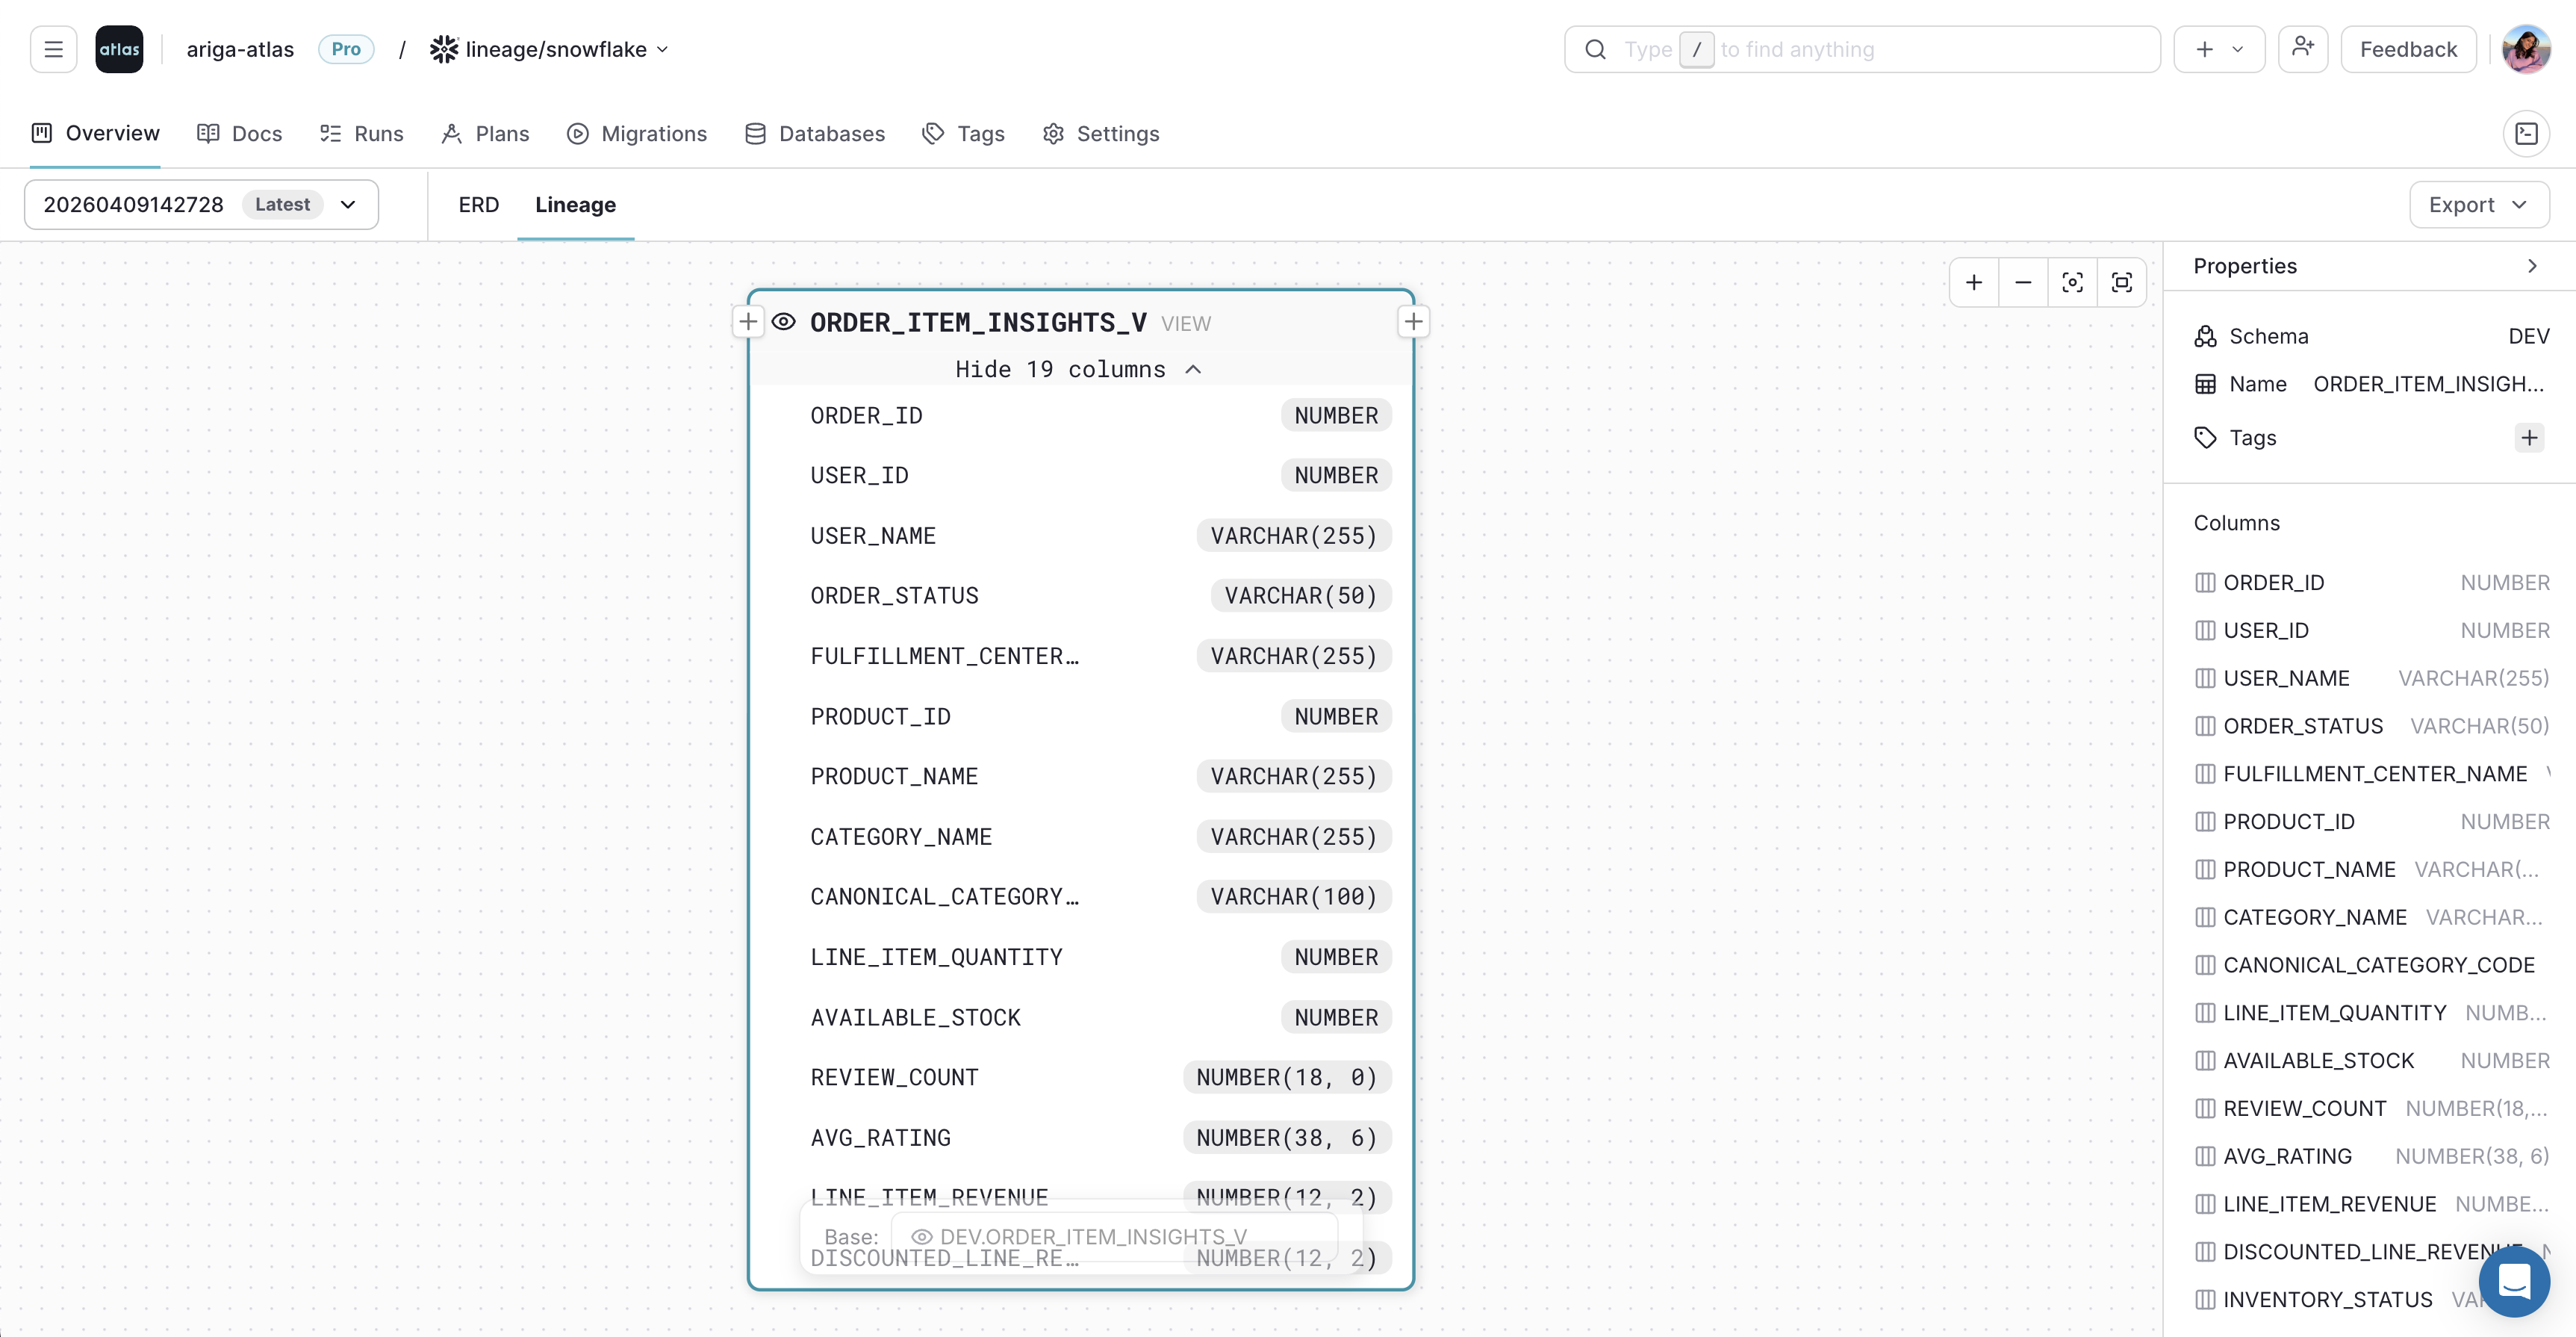Collapse the 19 columns of ORDER_ITEM_INSIGHTS_V
Screen dimensions: 2576x1337
[x=1077, y=369]
